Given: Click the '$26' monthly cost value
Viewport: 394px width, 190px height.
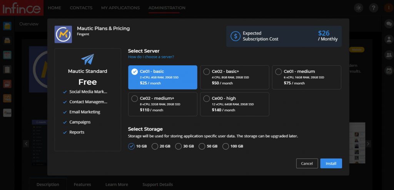Looking at the screenshot, I should pyautogui.click(x=324, y=33).
